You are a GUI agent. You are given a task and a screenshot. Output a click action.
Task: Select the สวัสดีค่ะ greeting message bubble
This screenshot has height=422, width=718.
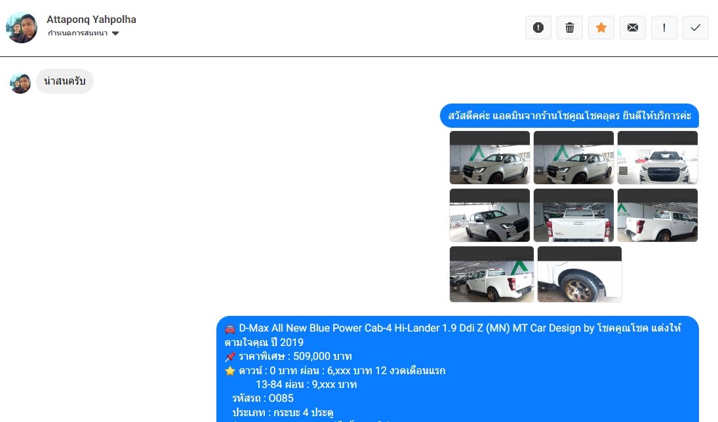[569, 115]
